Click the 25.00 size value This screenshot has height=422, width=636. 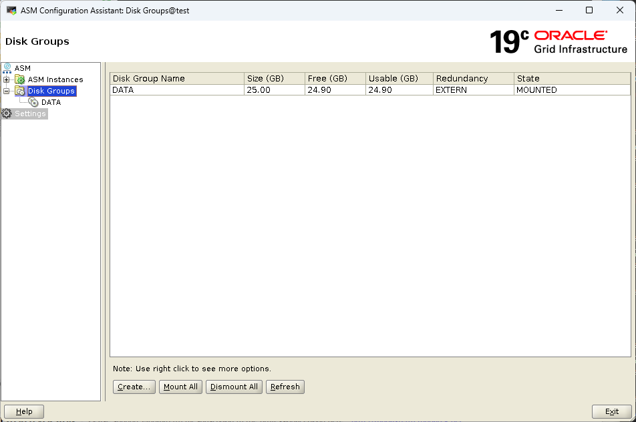[x=275, y=90]
